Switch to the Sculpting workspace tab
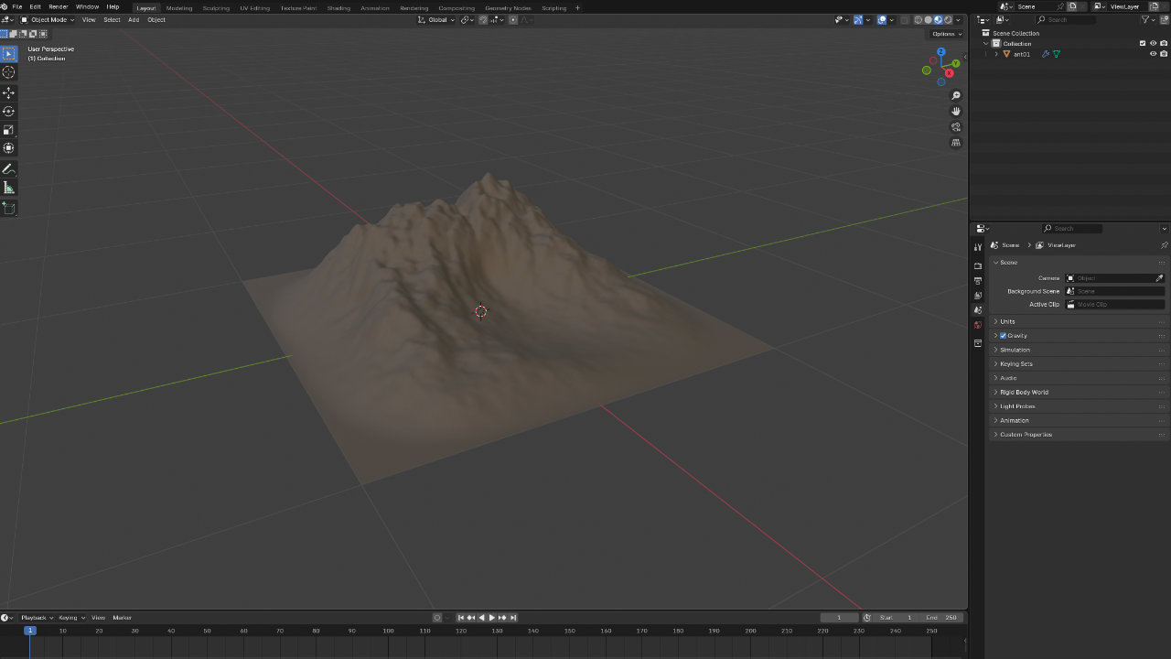The height and width of the screenshot is (659, 1171). [x=216, y=8]
